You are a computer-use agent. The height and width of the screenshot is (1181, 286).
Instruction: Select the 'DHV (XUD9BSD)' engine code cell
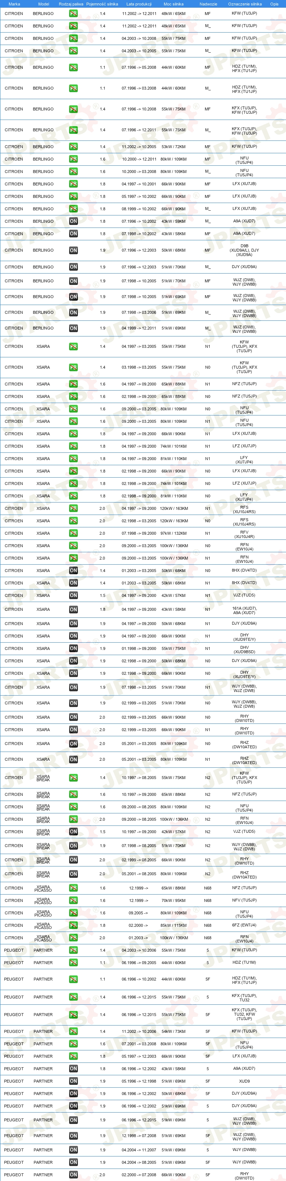pyautogui.click(x=244, y=650)
